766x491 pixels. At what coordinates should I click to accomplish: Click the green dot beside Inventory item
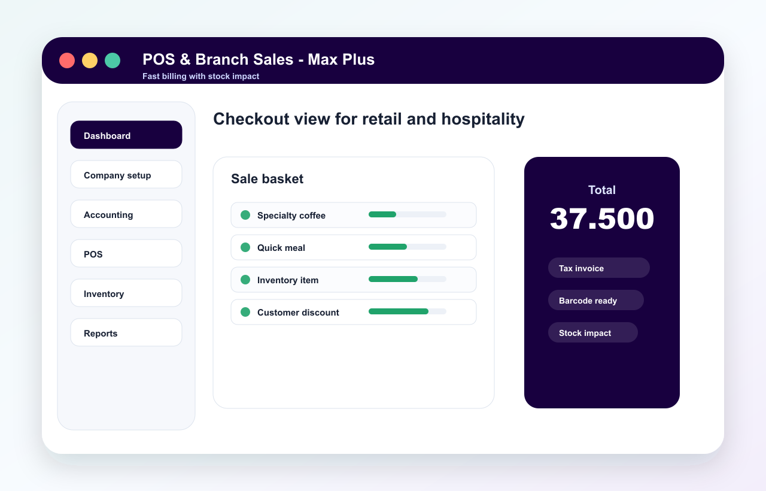pyautogui.click(x=245, y=280)
